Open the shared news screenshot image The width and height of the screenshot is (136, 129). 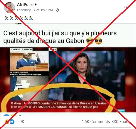68,80
